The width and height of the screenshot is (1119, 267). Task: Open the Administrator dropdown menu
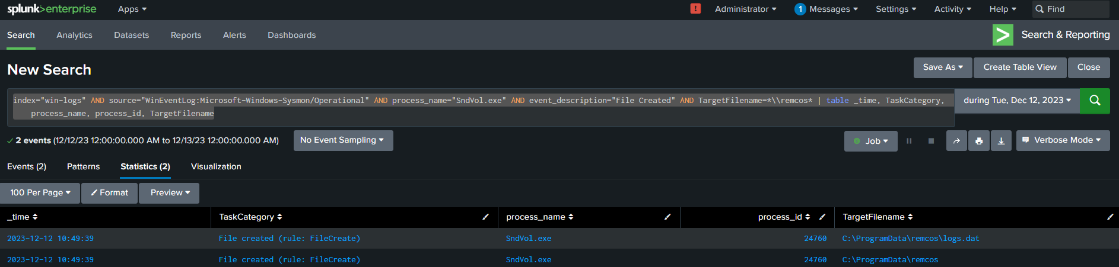coord(746,9)
